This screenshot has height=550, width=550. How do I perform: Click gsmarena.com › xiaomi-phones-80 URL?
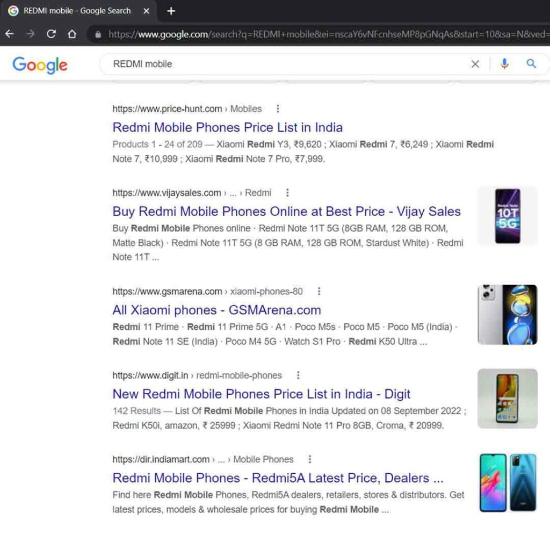(207, 291)
